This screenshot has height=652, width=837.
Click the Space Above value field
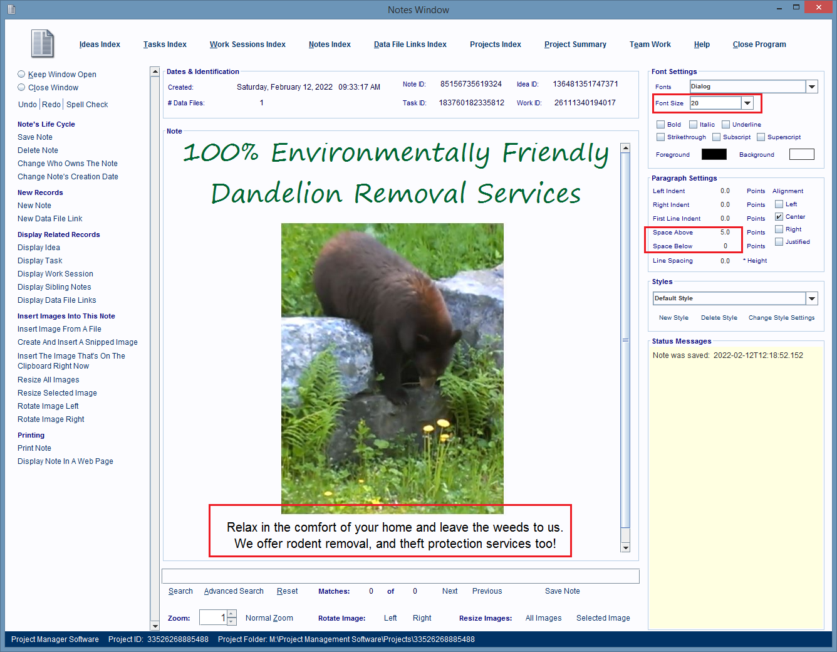(725, 232)
